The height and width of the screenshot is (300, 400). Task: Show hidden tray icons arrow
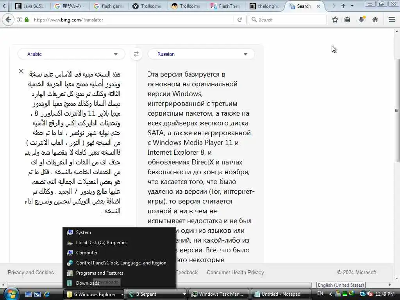point(330,294)
